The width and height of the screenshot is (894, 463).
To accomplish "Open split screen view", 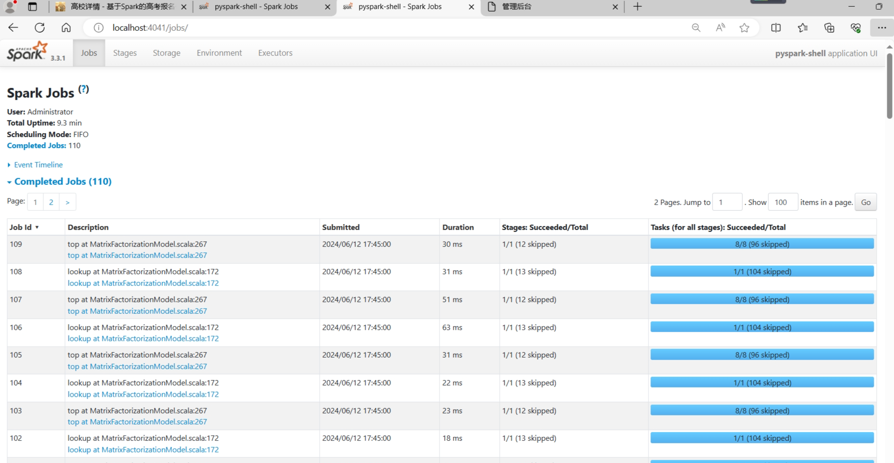I will tap(776, 27).
